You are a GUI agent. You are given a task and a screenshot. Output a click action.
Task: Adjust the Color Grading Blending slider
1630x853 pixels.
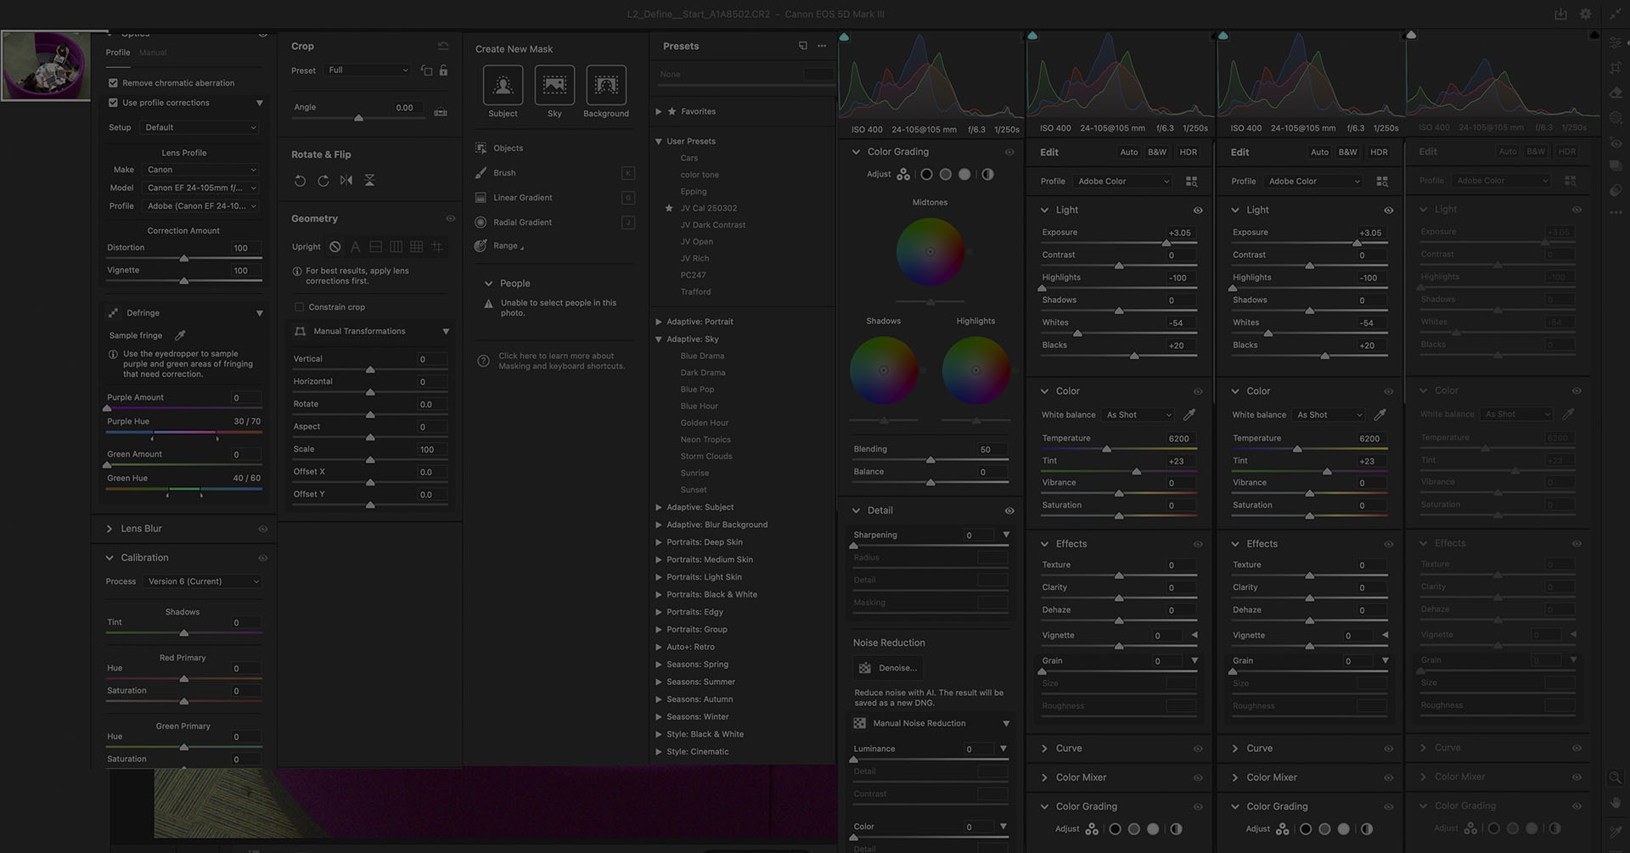point(930,459)
